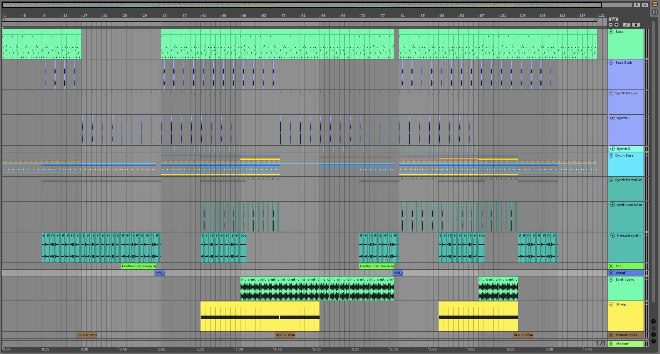Screen dimensions: 660x354
Task: Select the String clip starting at bar 89
Action: (x=478, y=316)
